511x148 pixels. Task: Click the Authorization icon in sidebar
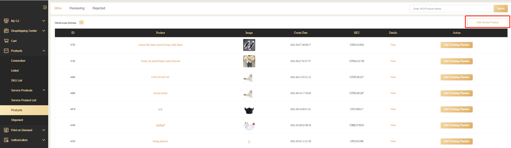coord(6,140)
